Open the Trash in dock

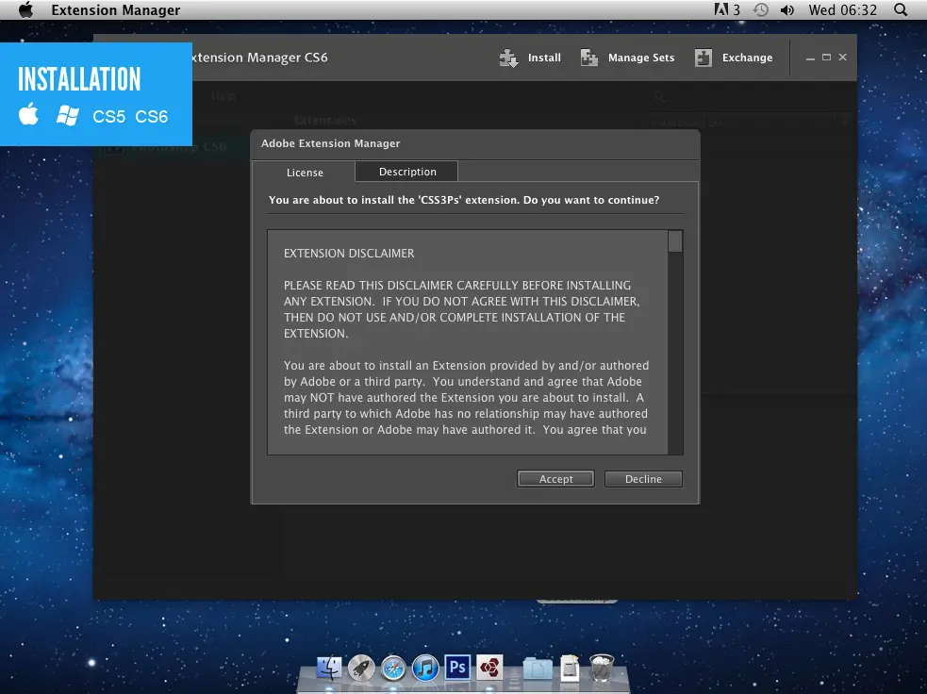click(602, 668)
